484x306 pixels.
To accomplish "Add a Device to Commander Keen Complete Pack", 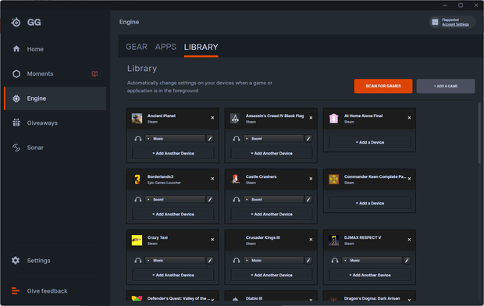I will (x=370, y=203).
